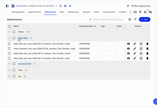157x108 pixels.
Task: Click the pushpin icon
Action: [140, 12]
